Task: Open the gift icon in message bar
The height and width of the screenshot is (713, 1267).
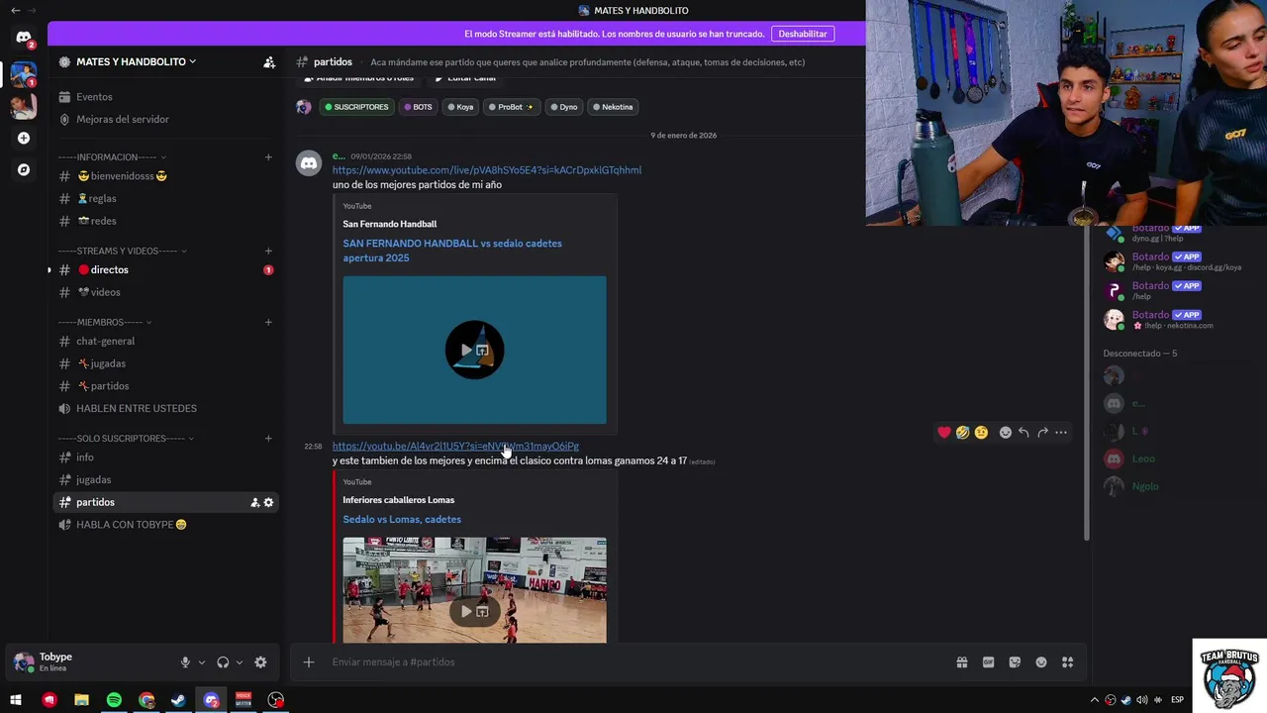Action: pos(961,662)
